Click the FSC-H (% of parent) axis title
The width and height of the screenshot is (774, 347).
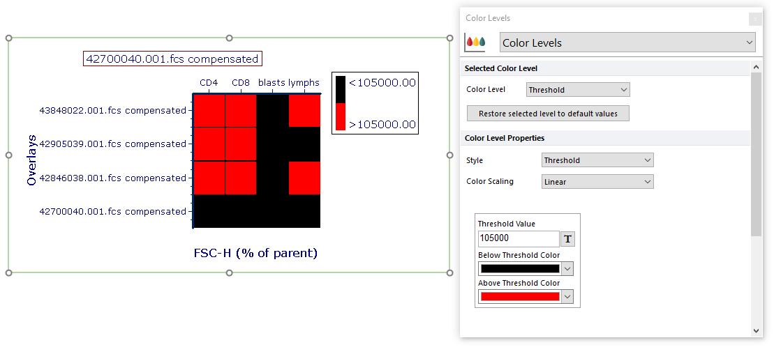point(255,254)
